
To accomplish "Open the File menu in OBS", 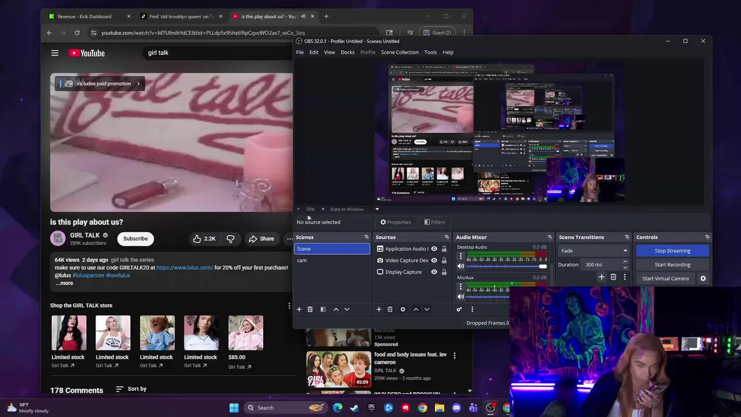I will pyautogui.click(x=300, y=52).
